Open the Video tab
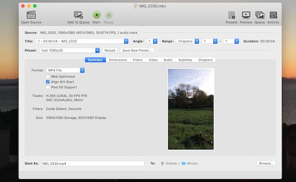Viewport: 296px width, 182px height. coord(153,60)
